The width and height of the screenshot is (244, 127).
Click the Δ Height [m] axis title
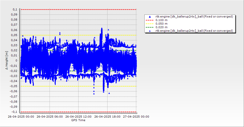[7, 60]
